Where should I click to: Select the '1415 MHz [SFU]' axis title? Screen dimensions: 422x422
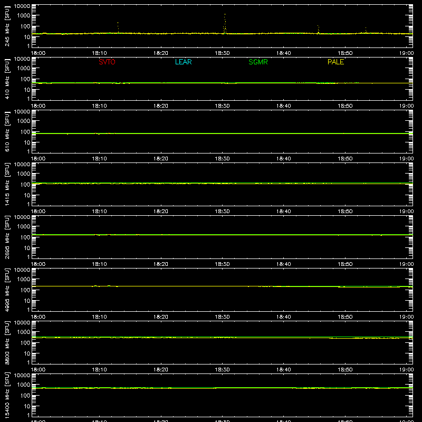(x=7, y=185)
